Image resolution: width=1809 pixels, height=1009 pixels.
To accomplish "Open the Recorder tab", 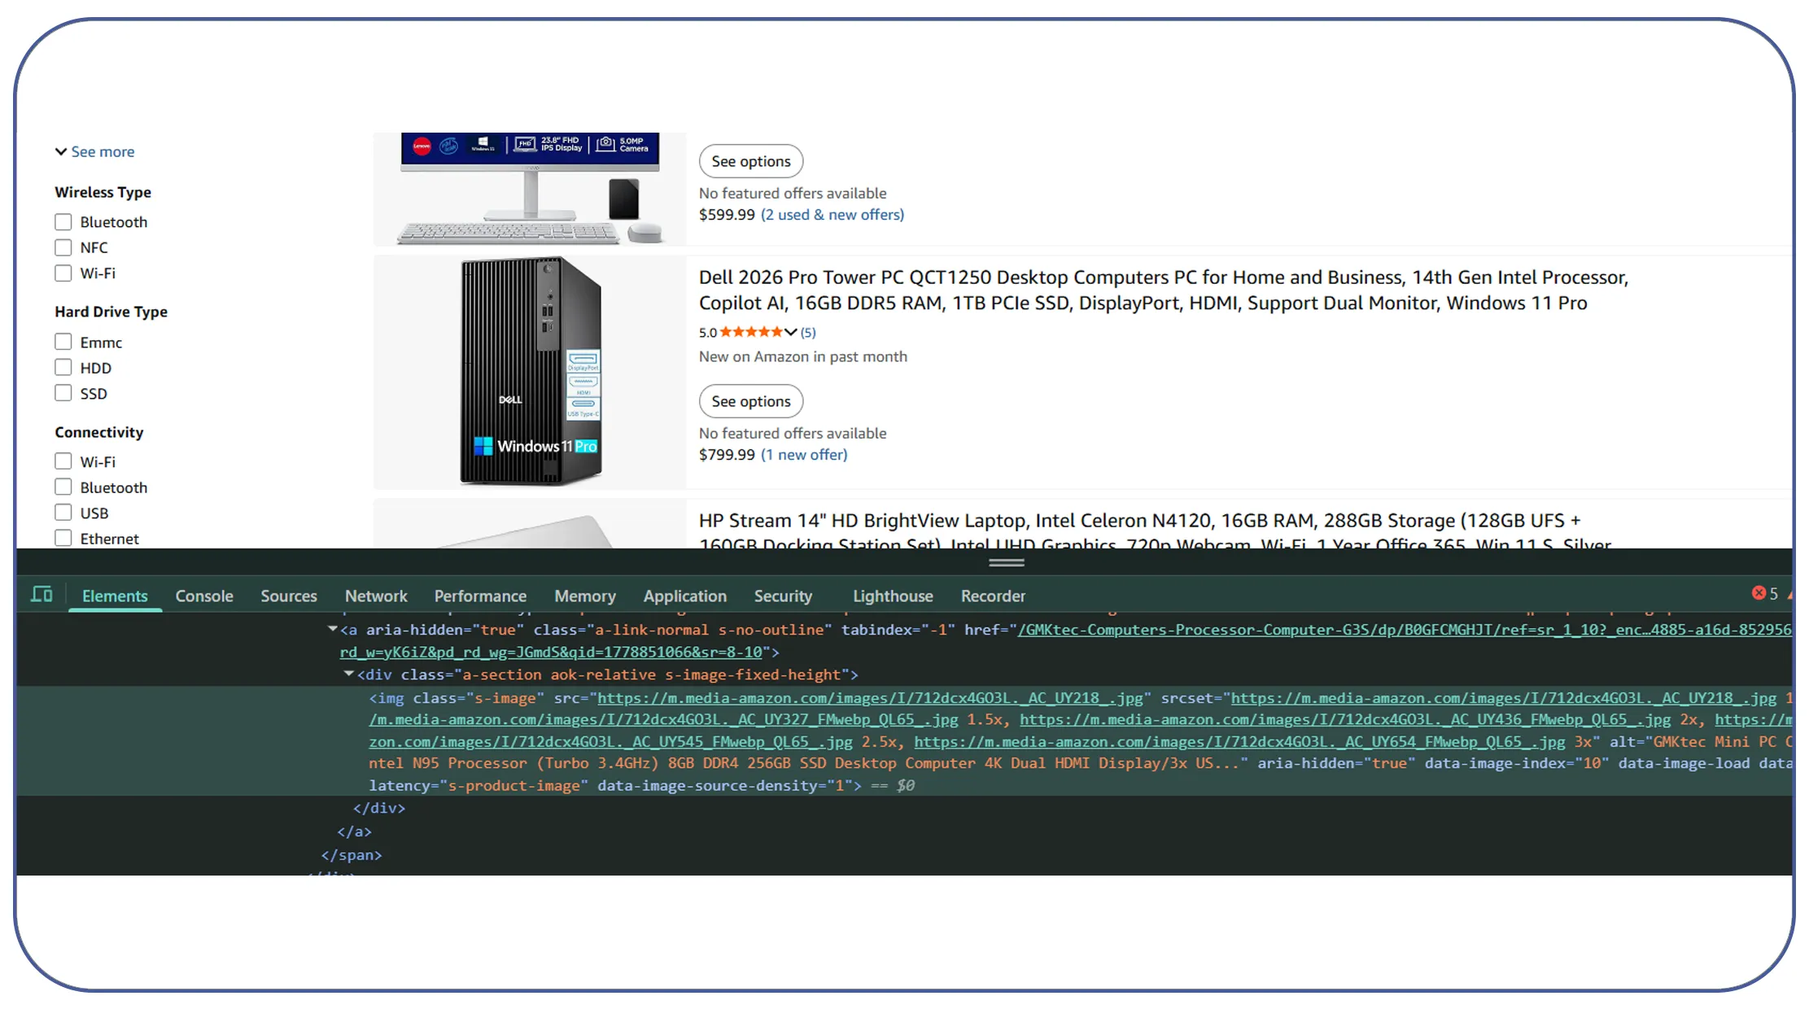I will tap(993, 596).
